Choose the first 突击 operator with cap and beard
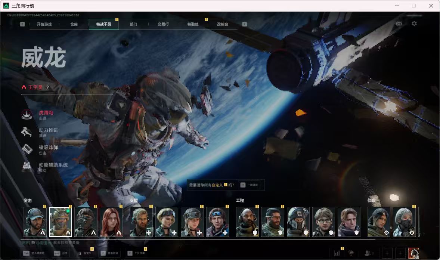Image resolution: width=440 pixels, height=260 pixels. pos(35,222)
